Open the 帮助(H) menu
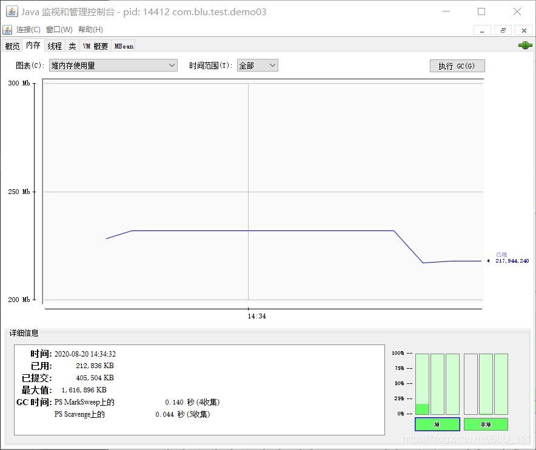536x450 pixels. click(x=90, y=30)
